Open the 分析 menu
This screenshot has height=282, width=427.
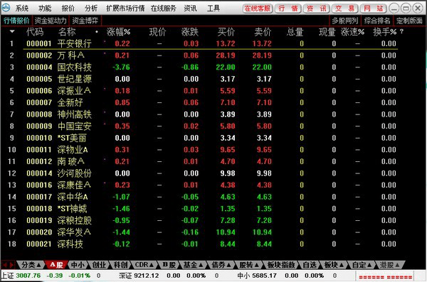91,9
